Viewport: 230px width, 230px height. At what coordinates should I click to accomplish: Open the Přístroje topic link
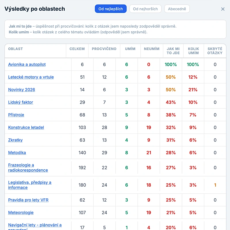coord(16,115)
